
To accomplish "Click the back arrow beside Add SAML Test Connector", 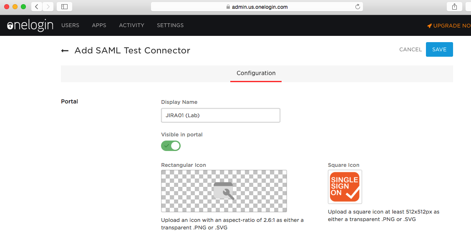I will point(65,51).
